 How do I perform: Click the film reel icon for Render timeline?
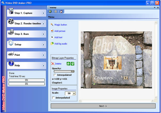tap(11, 21)
